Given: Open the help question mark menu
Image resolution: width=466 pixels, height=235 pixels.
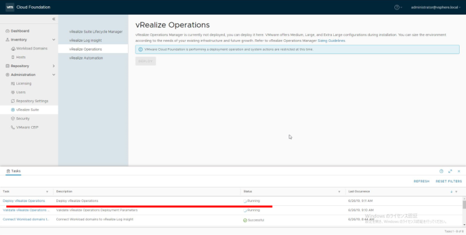Looking at the screenshot, I should click(x=398, y=8).
